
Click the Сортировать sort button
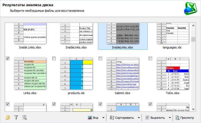click(x=122, y=118)
